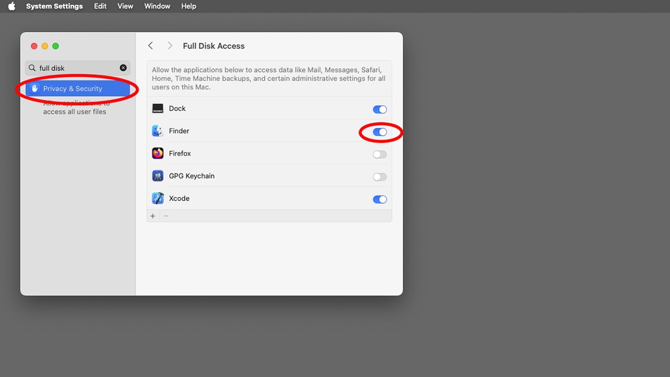Viewport: 670px width, 377px height.
Task: Click the Firefox app icon
Action: point(157,153)
